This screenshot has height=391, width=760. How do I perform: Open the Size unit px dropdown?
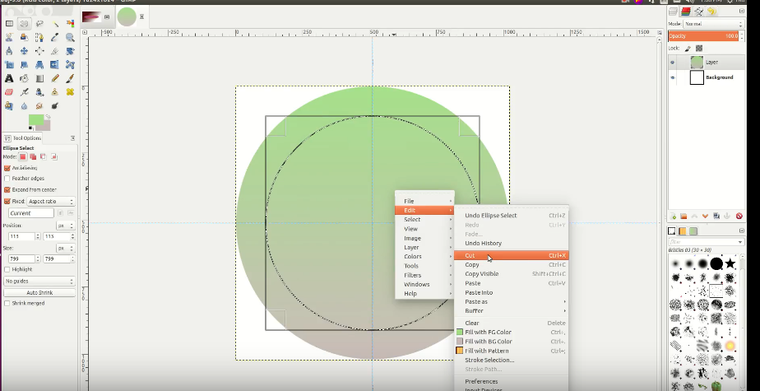tap(65, 248)
